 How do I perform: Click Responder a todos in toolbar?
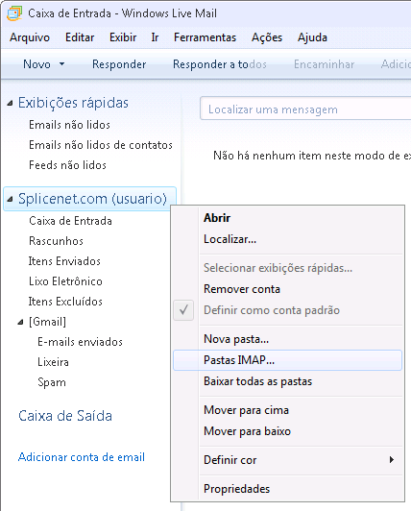[x=220, y=64]
